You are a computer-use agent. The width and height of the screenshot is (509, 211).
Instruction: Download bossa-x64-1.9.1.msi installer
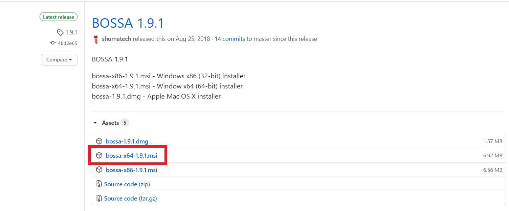132,156
